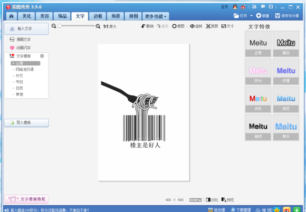Share to Weibo via bottom bar icon

(286, 210)
